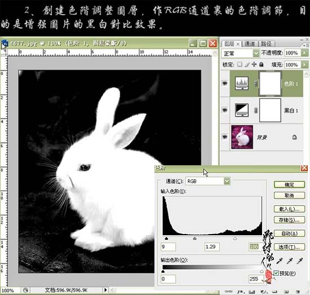The width and height of the screenshot is (310, 295).
Task: Click the link chain on 色阶 1 layer
Action: click(x=256, y=83)
